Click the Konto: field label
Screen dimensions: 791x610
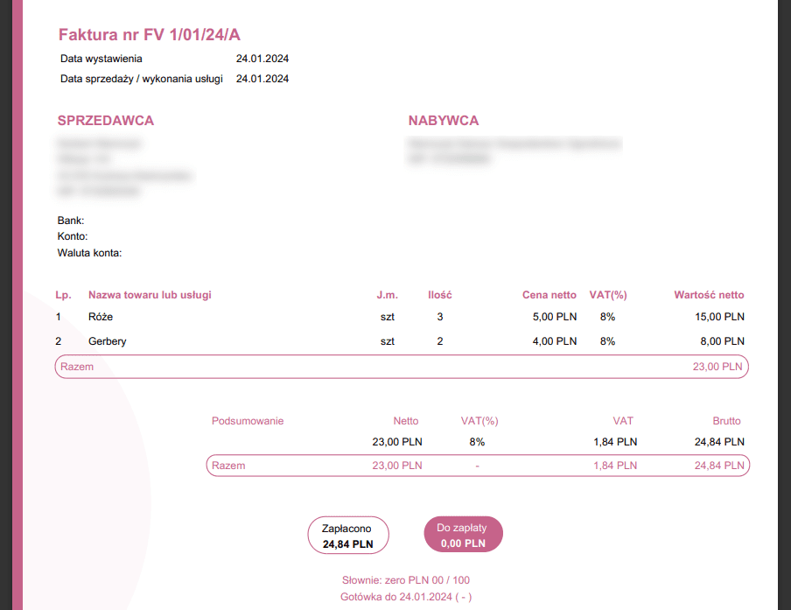73,236
